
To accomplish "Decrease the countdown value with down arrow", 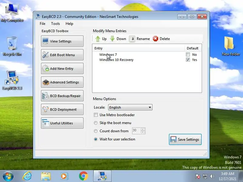I will (x=143, y=132).
